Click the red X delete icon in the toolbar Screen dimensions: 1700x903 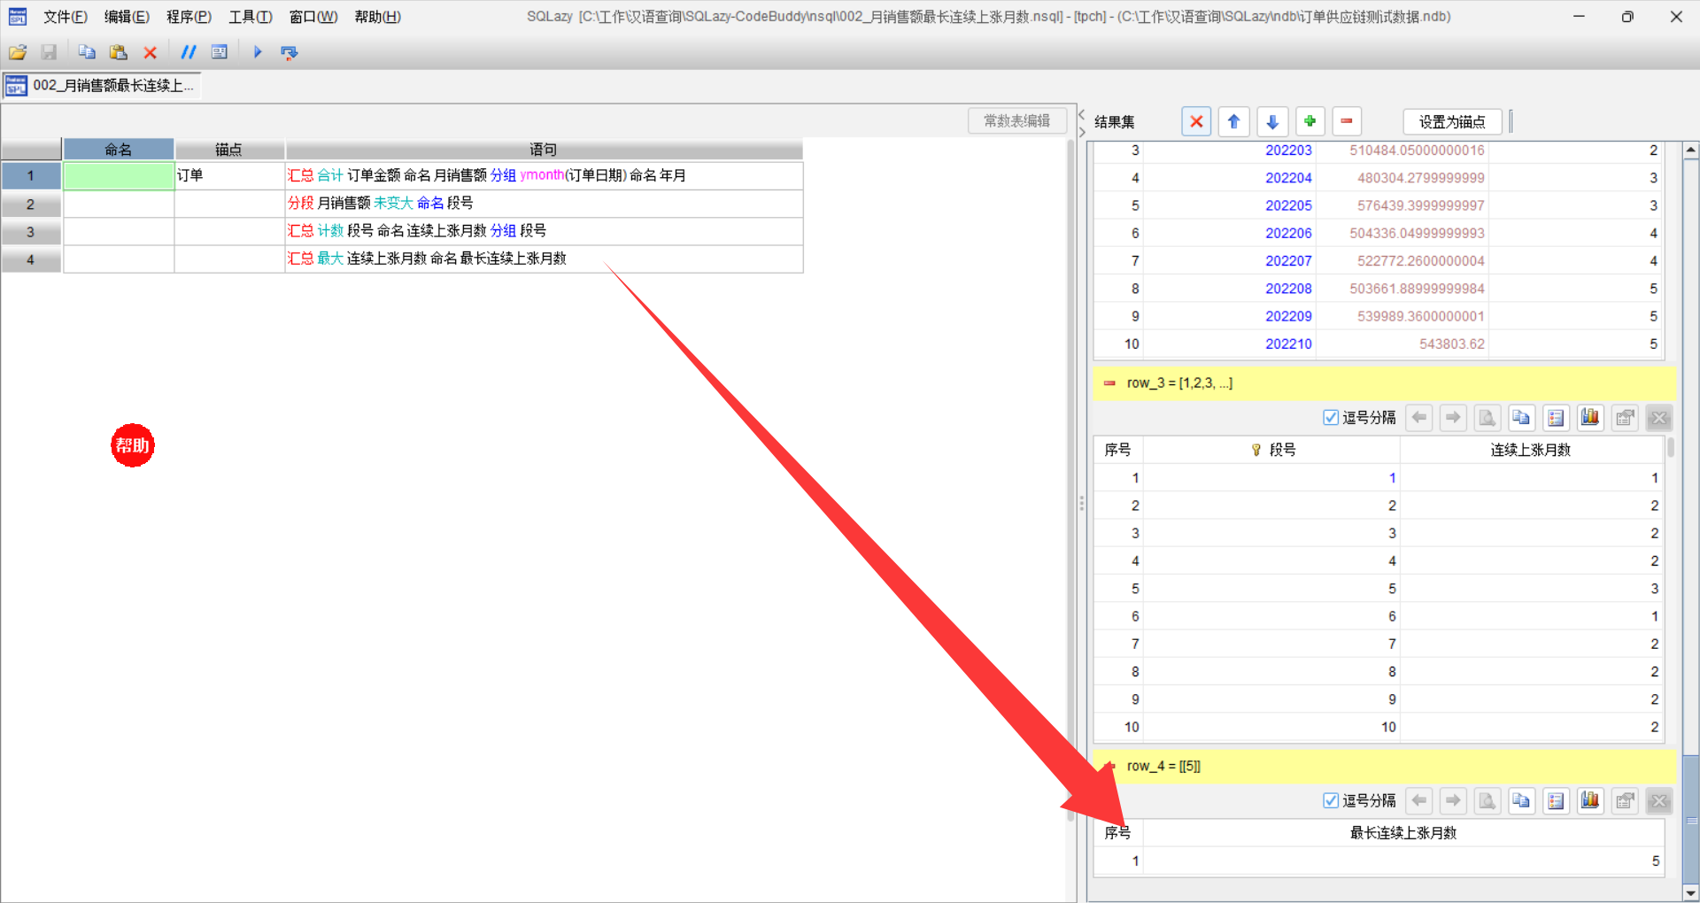(x=151, y=52)
